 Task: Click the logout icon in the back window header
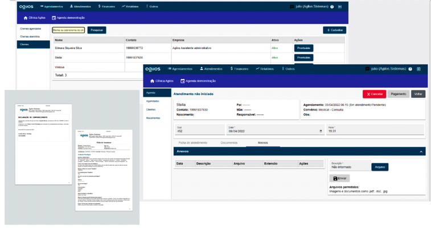[340, 7]
